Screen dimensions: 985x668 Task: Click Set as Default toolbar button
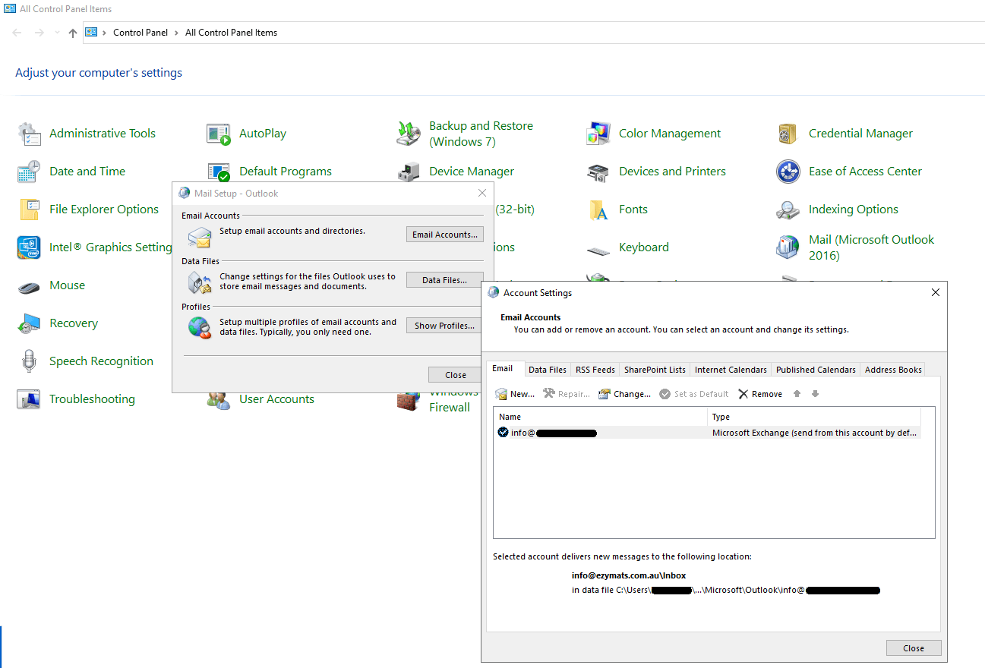point(694,394)
